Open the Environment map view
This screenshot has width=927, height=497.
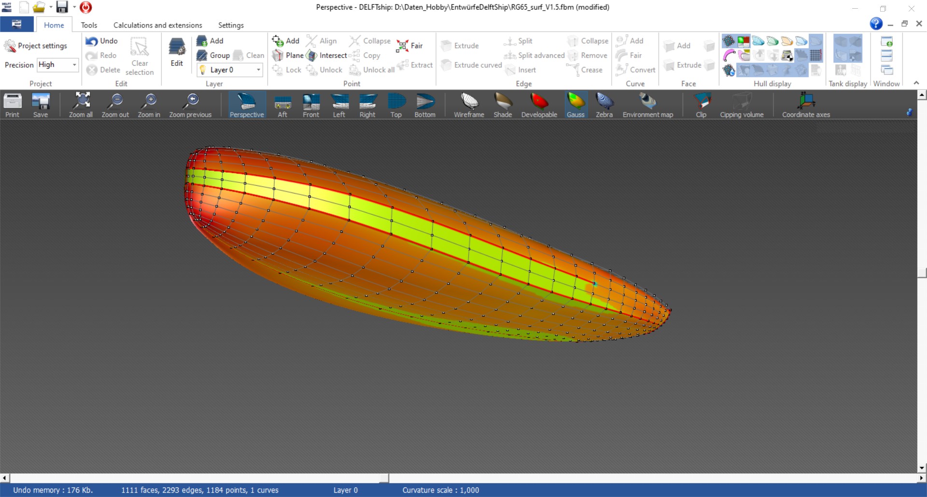647,105
